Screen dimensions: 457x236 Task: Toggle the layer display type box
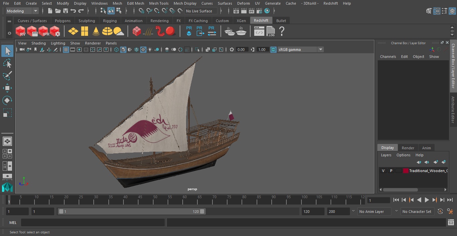[x=398, y=171]
